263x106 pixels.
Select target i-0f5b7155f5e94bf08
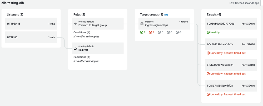click(220, 86)
